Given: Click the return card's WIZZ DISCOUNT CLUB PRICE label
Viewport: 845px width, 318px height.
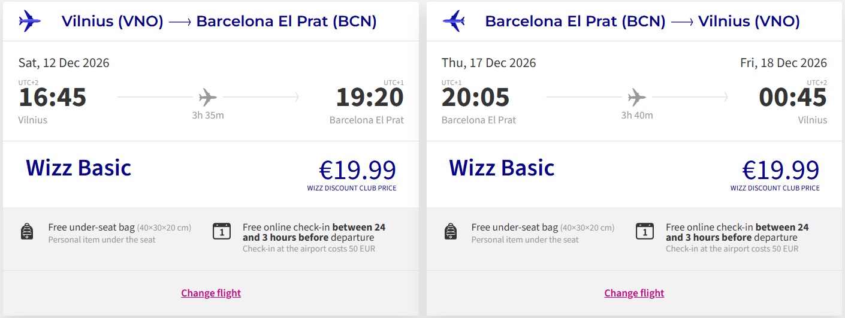Looking at the screenshot, I should click(x=775, y=188).
